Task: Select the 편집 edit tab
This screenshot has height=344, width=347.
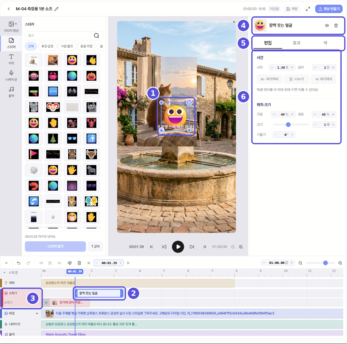Action: [268, 43]
